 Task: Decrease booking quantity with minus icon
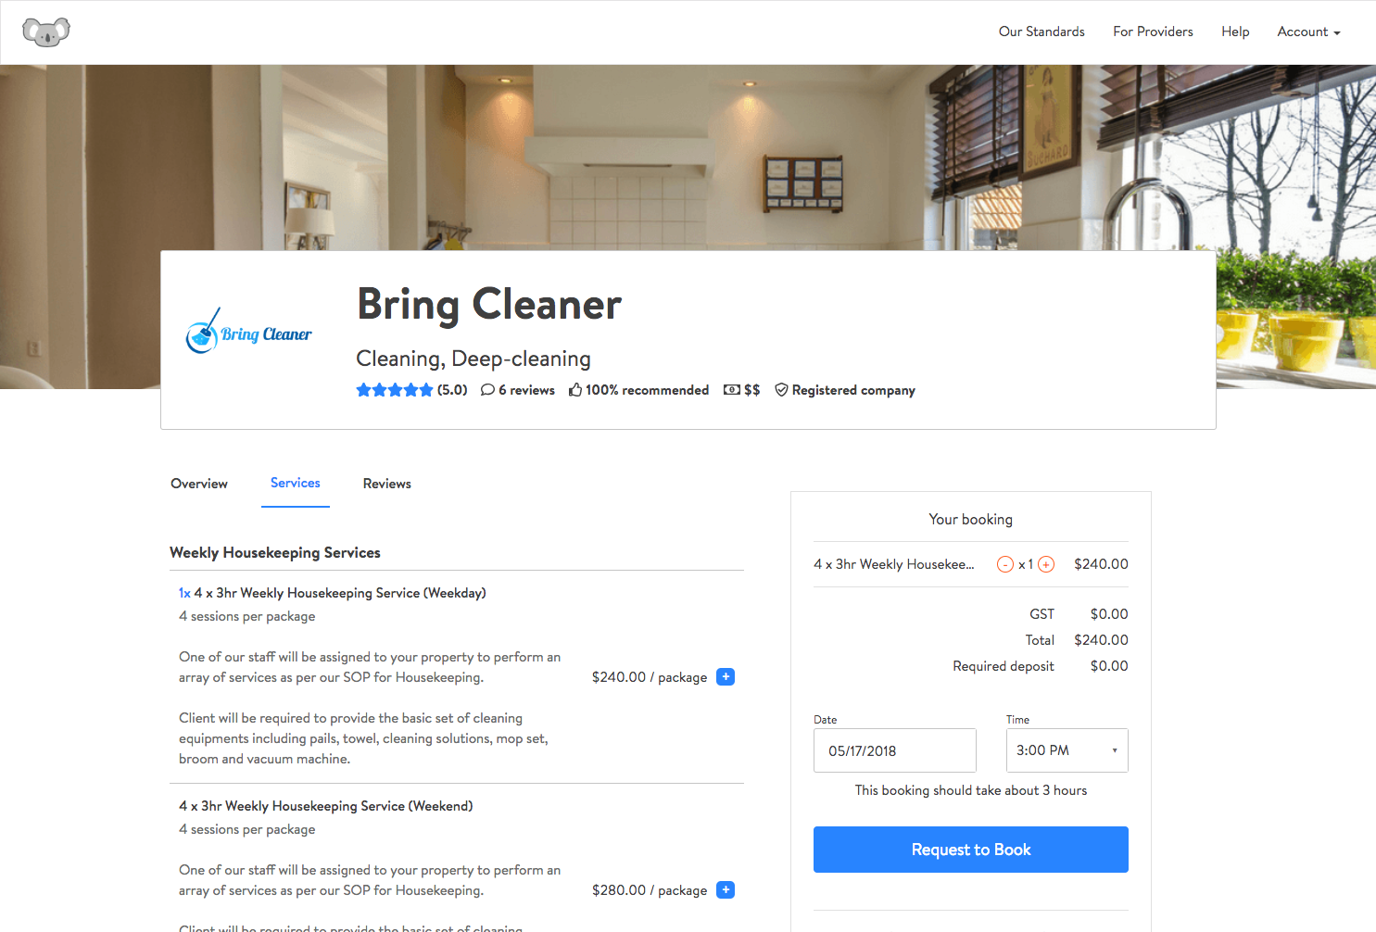tap(1005, 564)
